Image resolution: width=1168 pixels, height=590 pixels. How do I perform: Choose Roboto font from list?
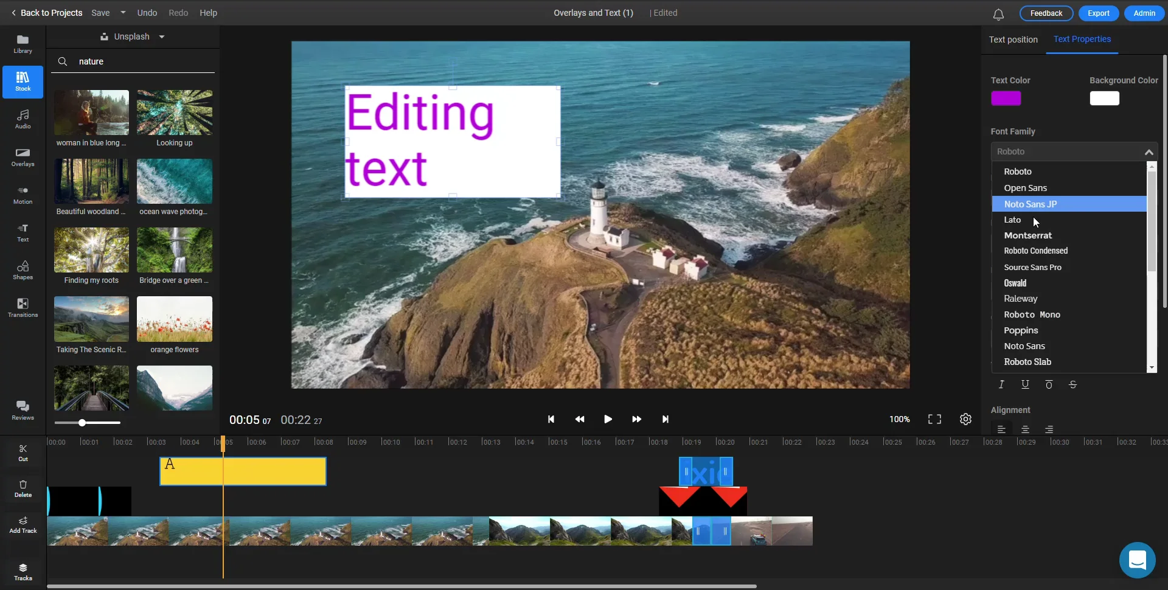(x=1069, y=172)
